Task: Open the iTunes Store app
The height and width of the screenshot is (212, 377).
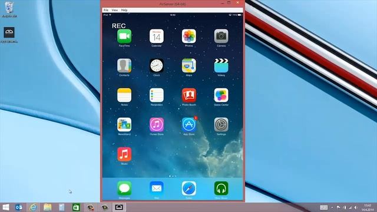Action: pos(157,125)
